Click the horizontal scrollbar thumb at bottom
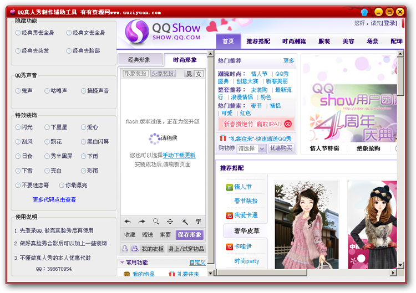Screen dimensions: 416x293 coord(262,273)
